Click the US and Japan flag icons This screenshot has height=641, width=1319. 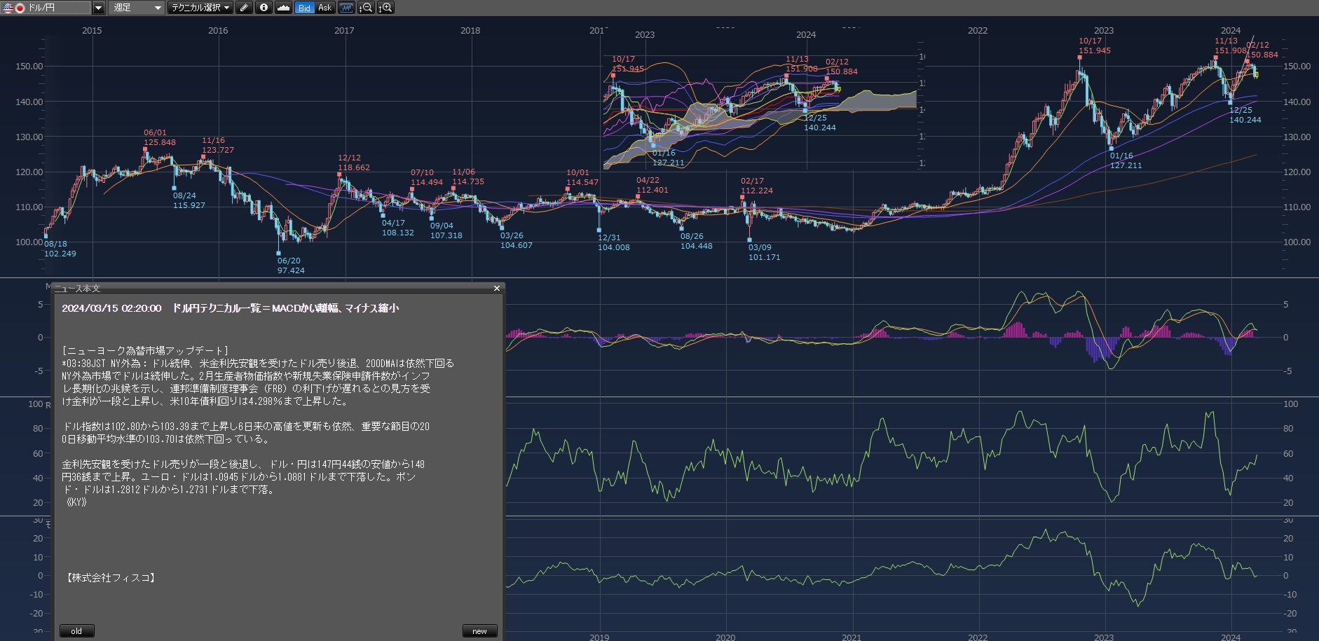click(x=13, y=8)
